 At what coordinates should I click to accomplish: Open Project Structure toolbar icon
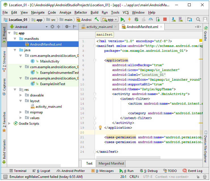(190, 20)
